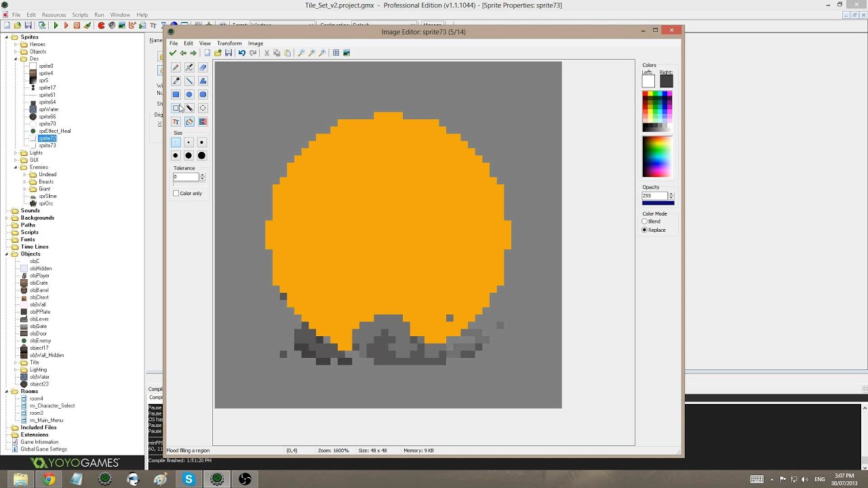Screen dimensions: 868x488
Task: Select the Rectangle shape tool
Action: point(176,95)
